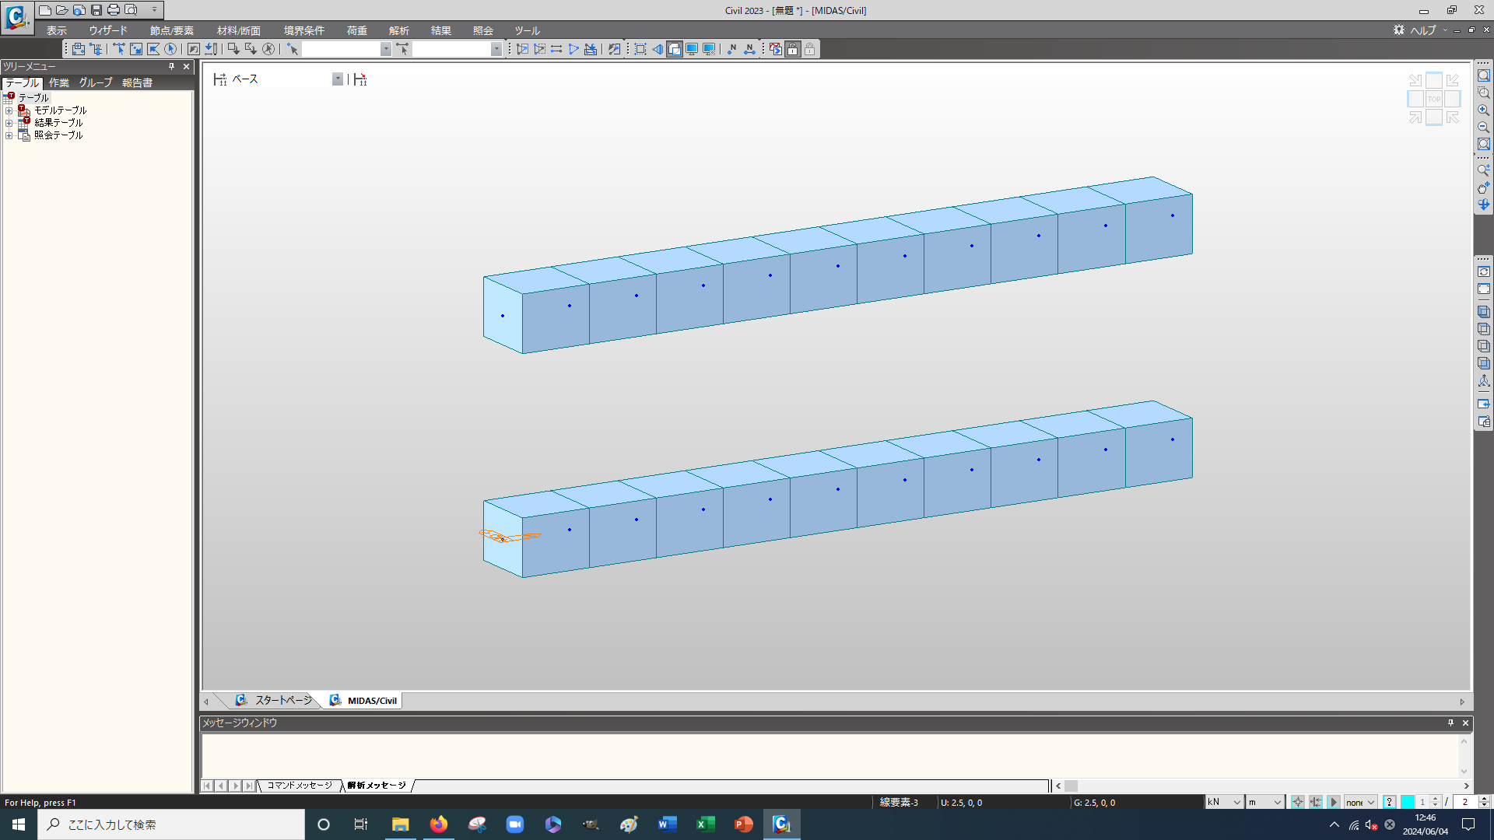Toggle the pin on the message window
Viewport: 1494px width, 840px height.
[1450, 723]
